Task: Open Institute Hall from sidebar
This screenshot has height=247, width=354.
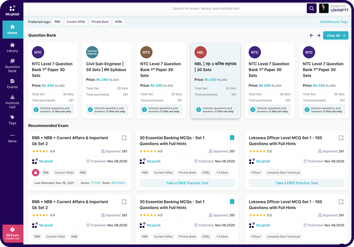Action: tap(12, 102)
